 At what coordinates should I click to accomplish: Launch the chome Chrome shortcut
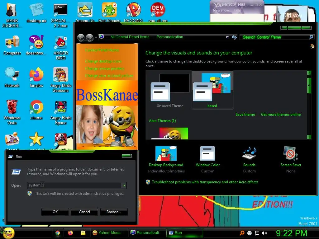(36, 110)
